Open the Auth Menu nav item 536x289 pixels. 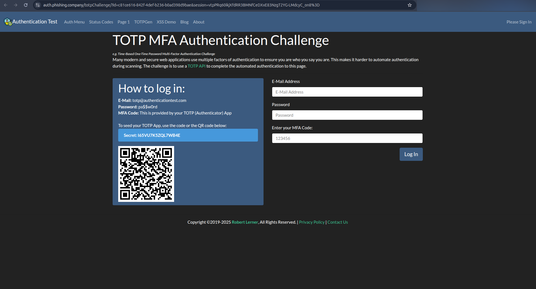(x=74, y=22)
